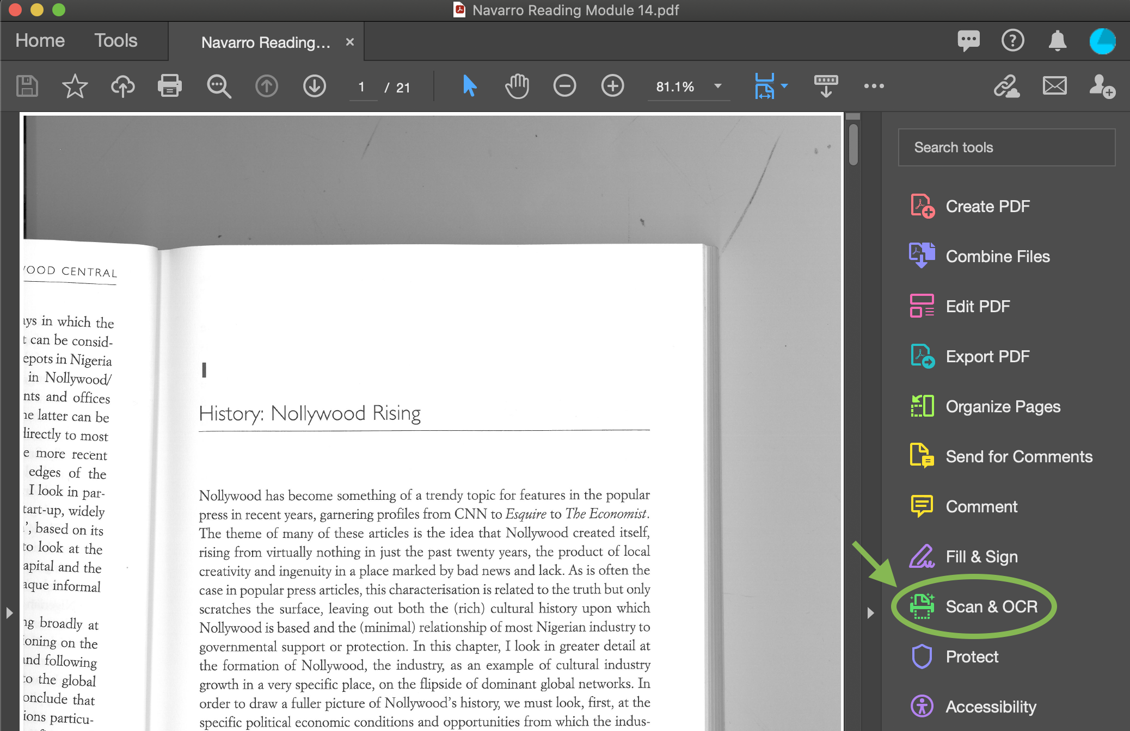Expand the more tools ellipsis menu

[x=875, y=86]
